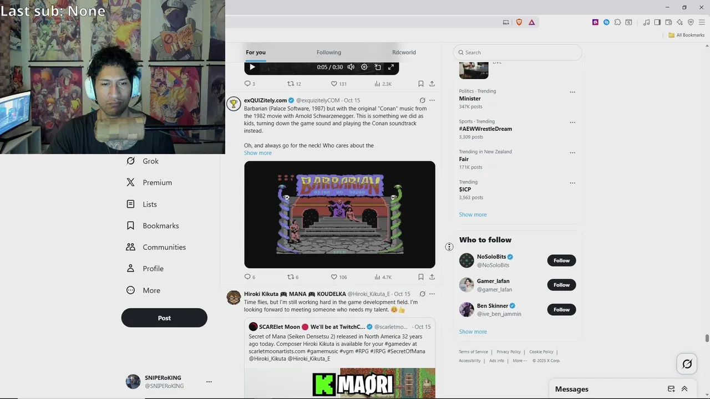Image resolution: width=710 pixels, height=399 pixels.
Task: Like the Barbarian post with 106 likes
Action: pos(338,277)
